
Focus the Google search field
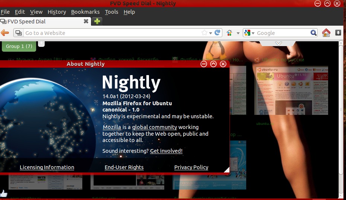(282, 33)
